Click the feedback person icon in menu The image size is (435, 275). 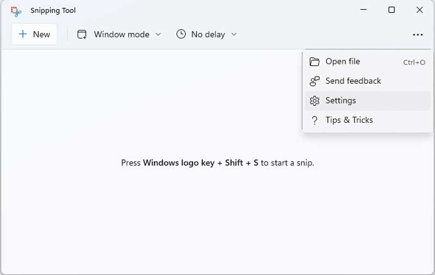click(x=314, y=81)
